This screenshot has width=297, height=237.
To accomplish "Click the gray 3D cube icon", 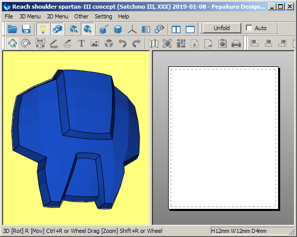I will point(109,43).
